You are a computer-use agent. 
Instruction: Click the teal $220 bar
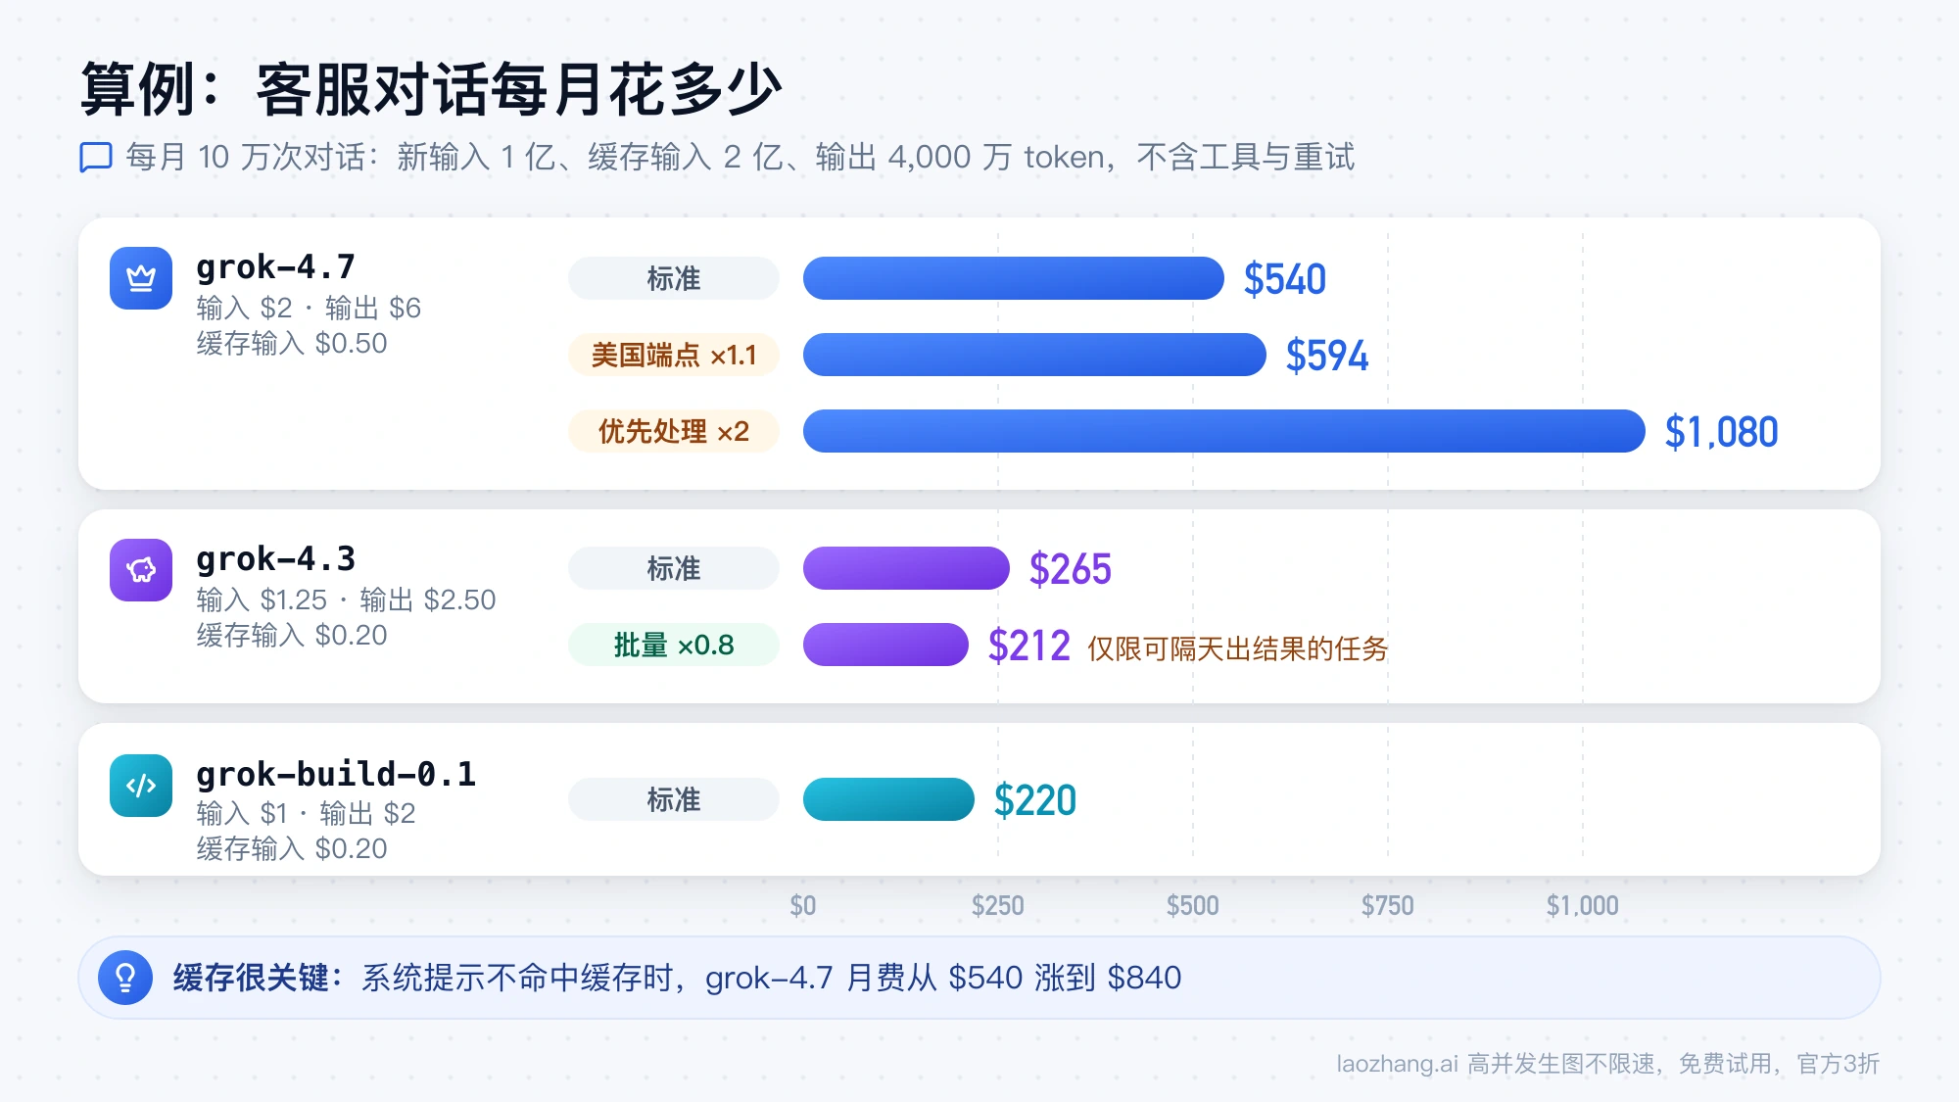coord(888,799)
